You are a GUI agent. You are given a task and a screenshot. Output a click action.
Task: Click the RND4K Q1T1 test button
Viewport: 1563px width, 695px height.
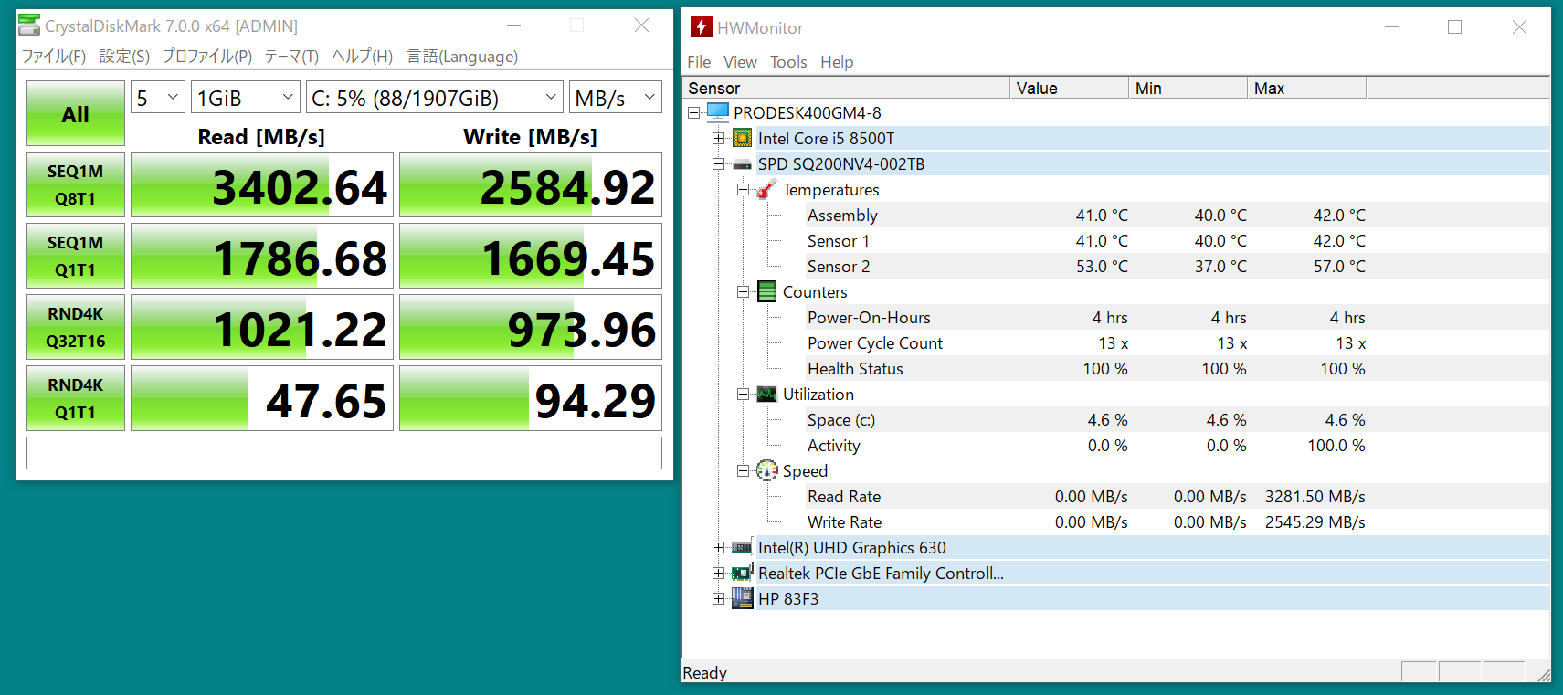76,399
